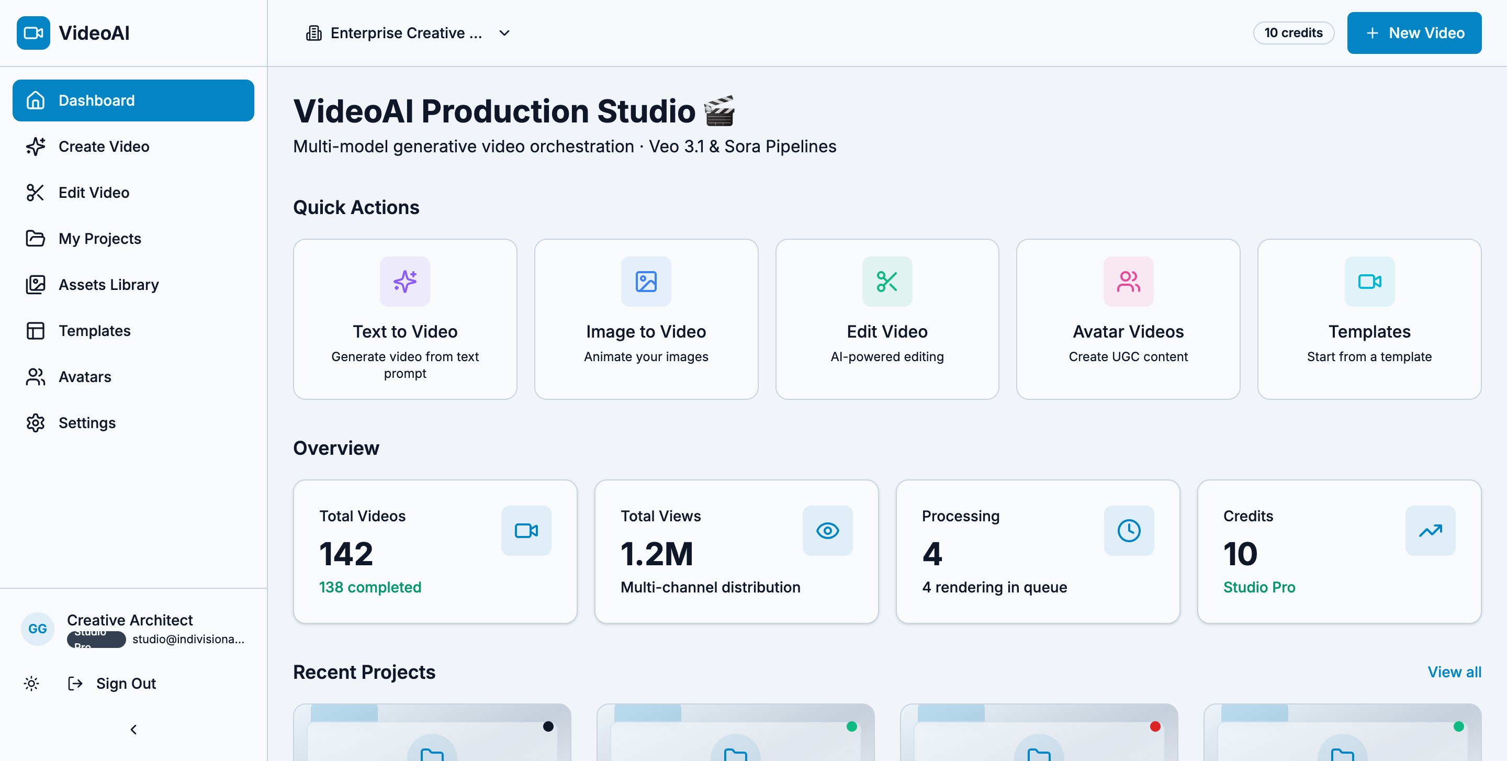Select the Avatar Videos card title
The width and height of the screenshot is (1507, 761).
1128,332
